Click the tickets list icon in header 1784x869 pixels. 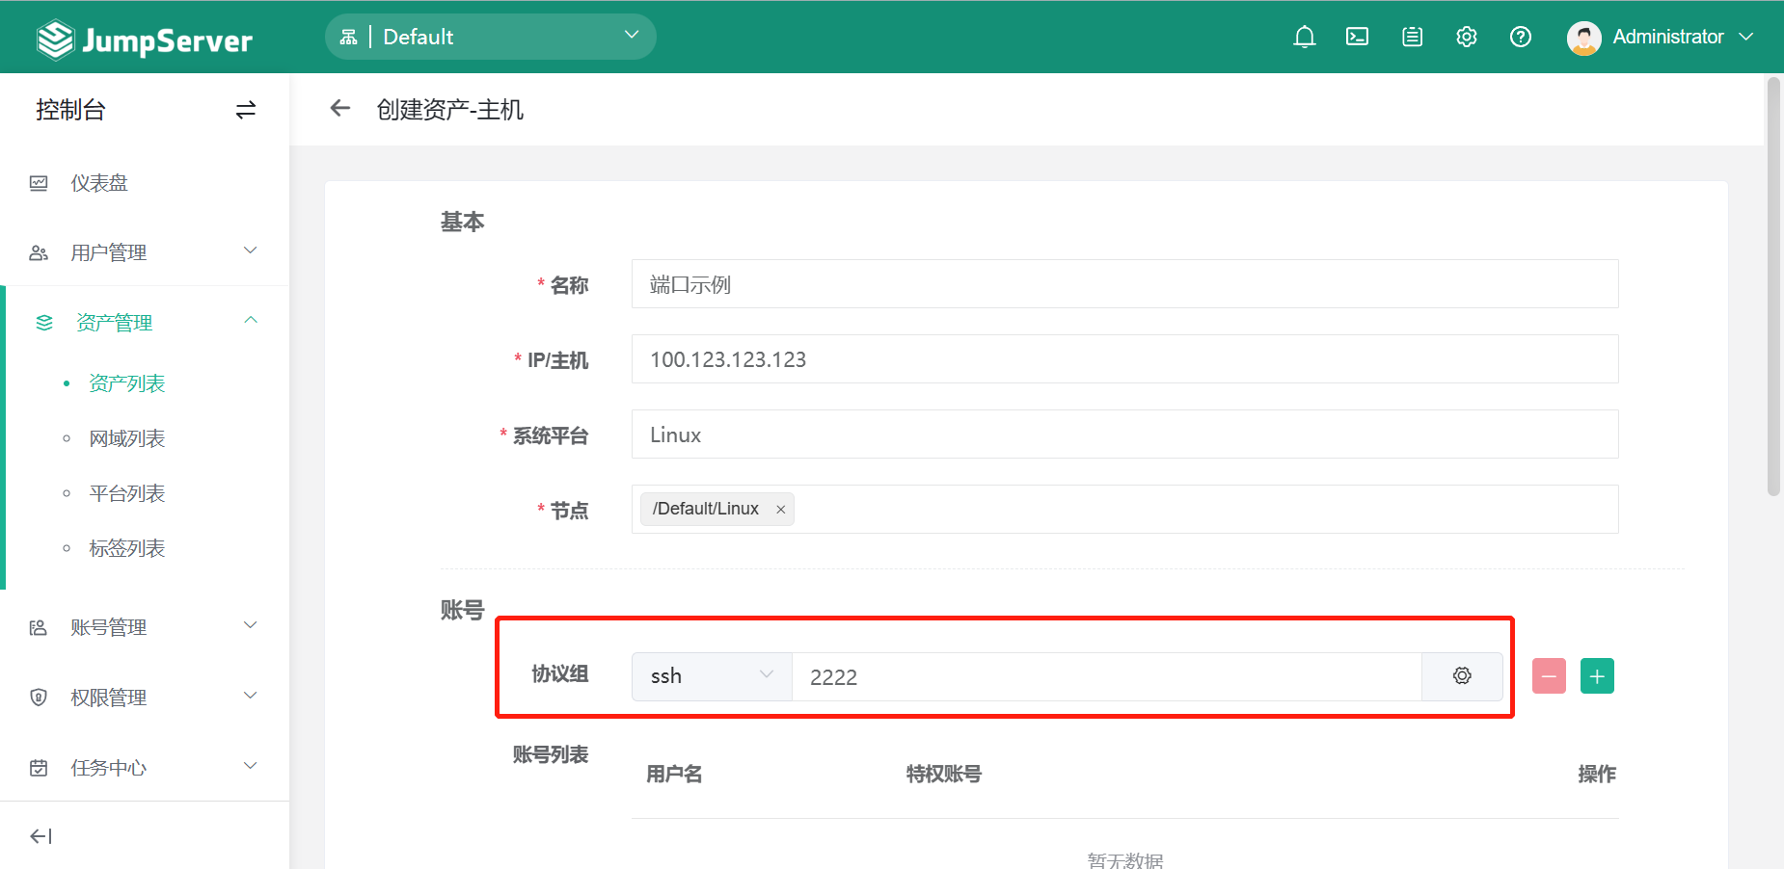(x=1412, y=37)
